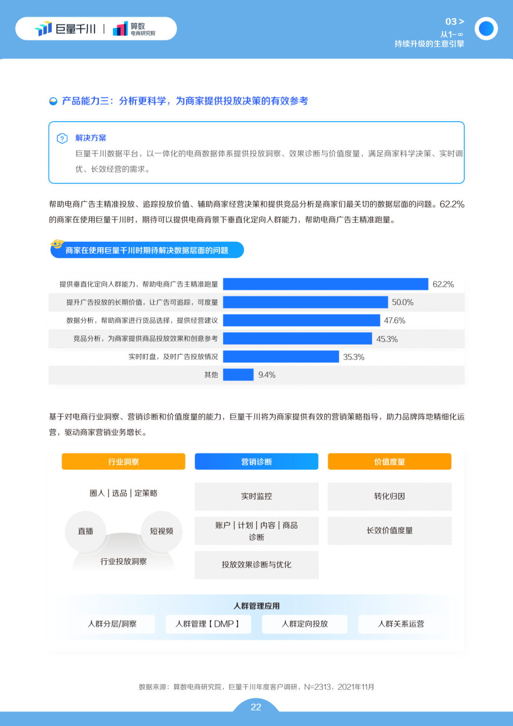Click the mascot icon on the chart title banner
This screenshot has width=513, height=726.
[57, 244]
